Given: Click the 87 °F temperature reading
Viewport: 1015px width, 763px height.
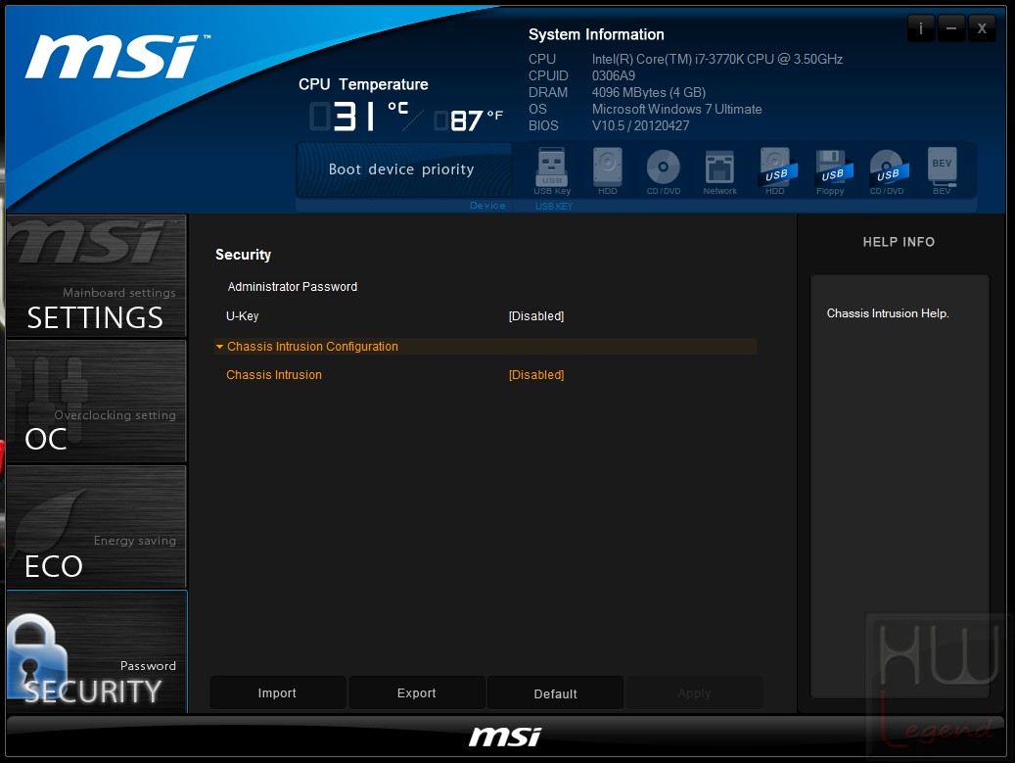Looking at the screenshot, I should pyautogui.click(x=469, y=119).
